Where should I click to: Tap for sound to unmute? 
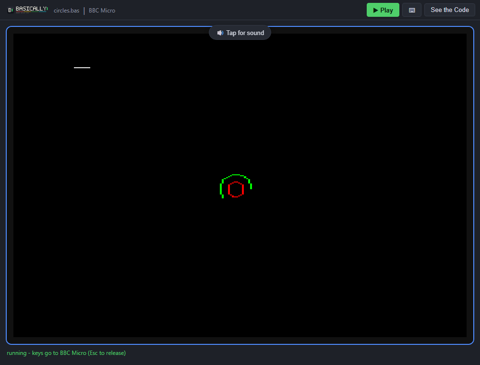click(x=240, y=33)
